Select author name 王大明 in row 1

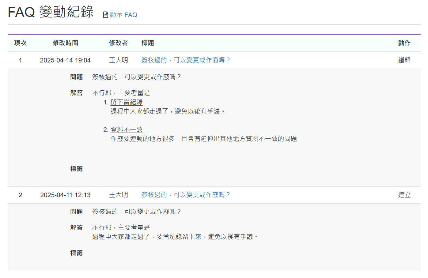coord(119,60)
